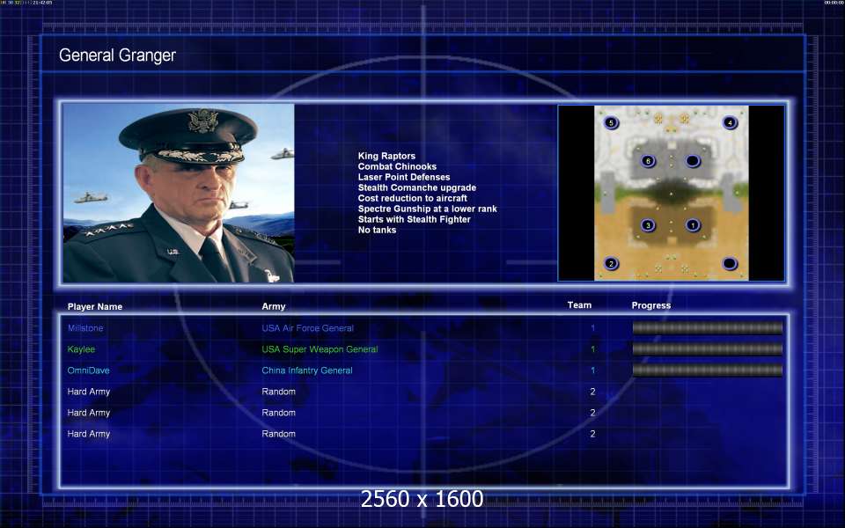Select the empty start slot in bottom-right map corner
The image size is (845, 528).
click(730, 264)
